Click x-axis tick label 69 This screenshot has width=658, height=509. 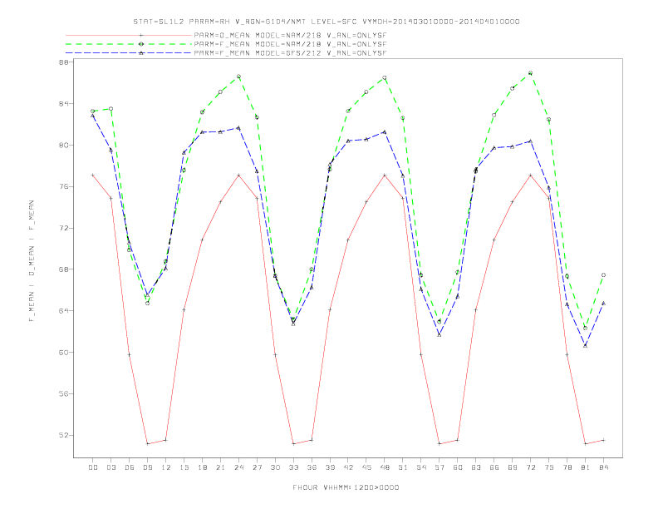[513, 467]
